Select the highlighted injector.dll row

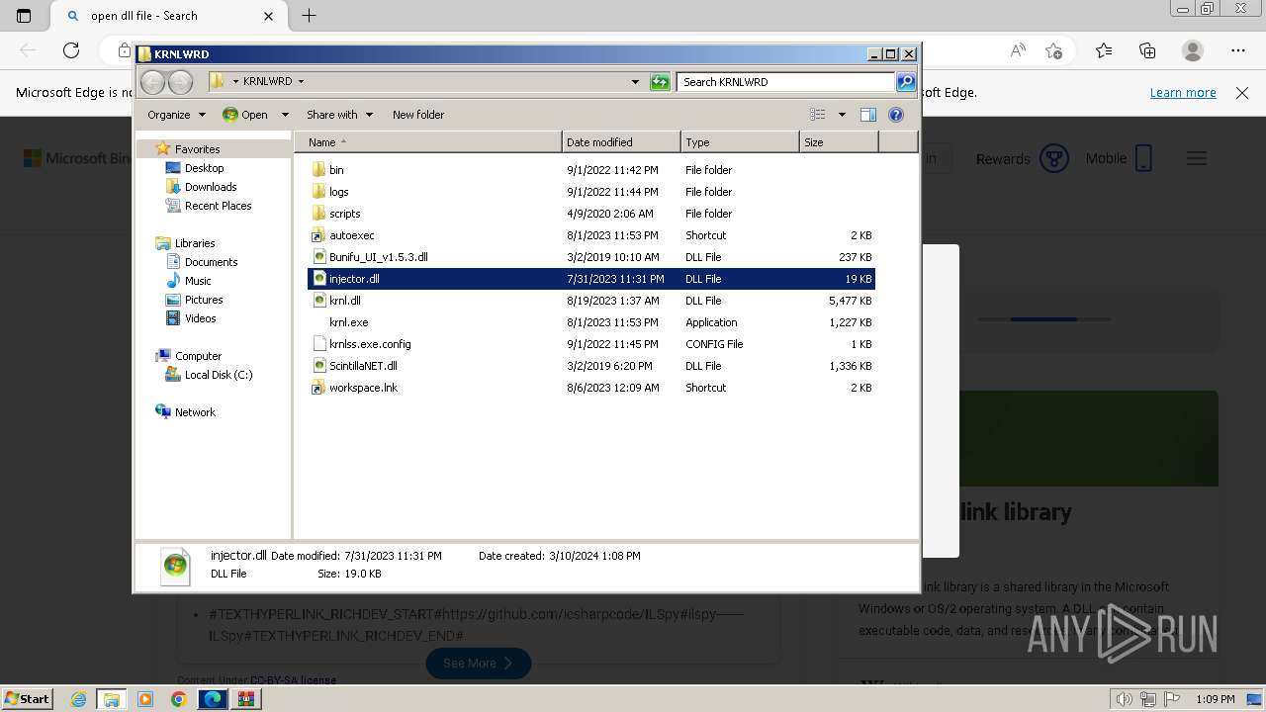[590, 279]
